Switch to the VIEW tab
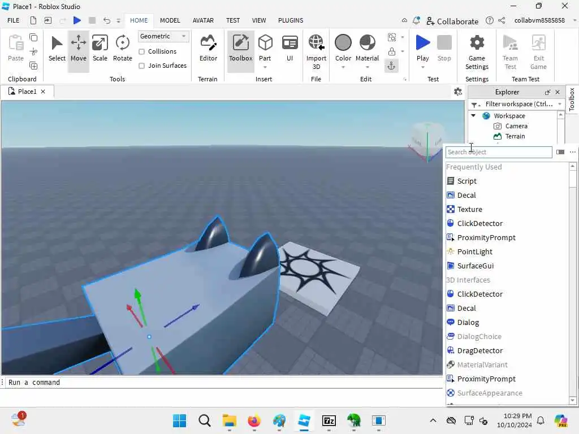This screenshot has height=434, width=579. (259, 20)
